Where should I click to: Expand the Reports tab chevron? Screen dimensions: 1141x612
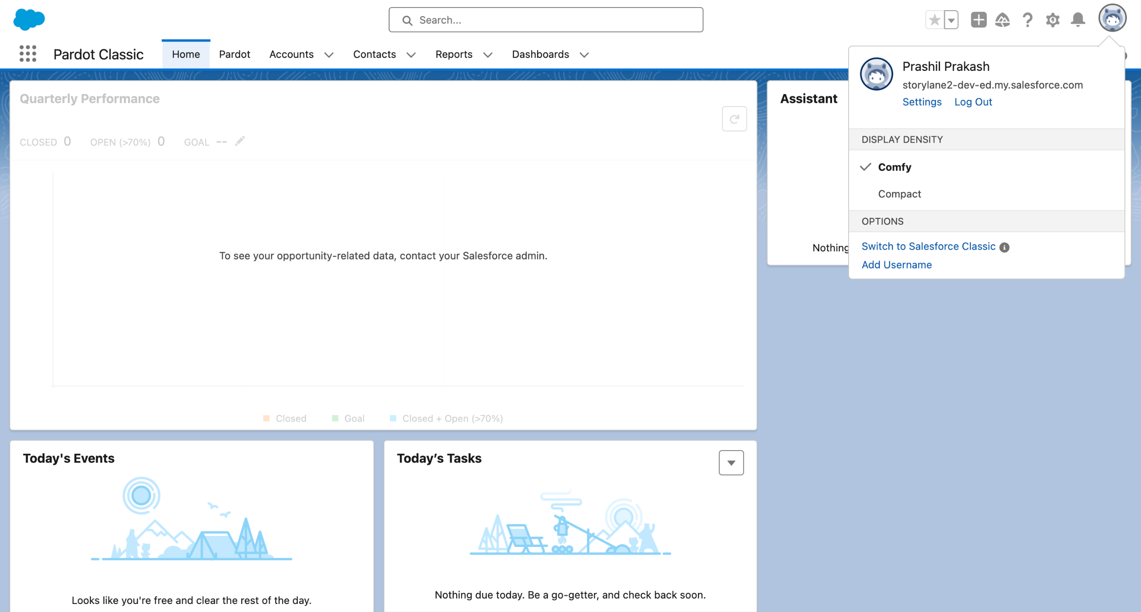(x=488, y=55)
